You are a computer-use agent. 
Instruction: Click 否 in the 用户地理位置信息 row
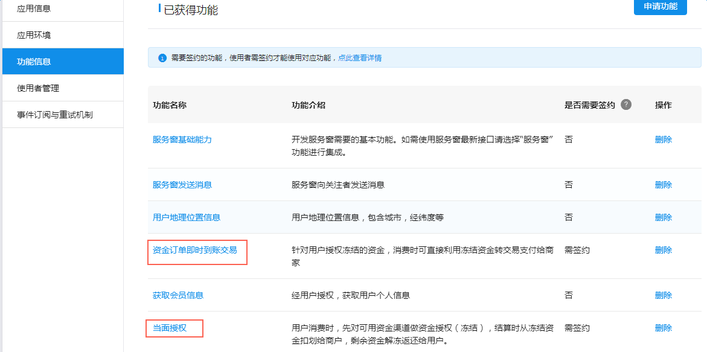569,217
